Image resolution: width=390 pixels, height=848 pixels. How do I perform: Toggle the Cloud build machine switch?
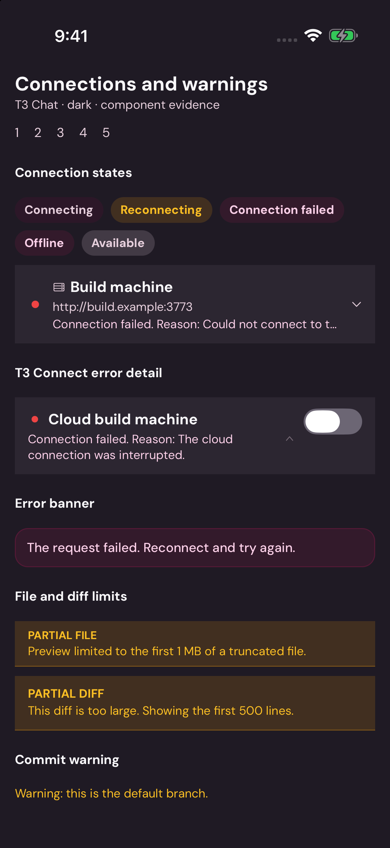tap(332, 422)
